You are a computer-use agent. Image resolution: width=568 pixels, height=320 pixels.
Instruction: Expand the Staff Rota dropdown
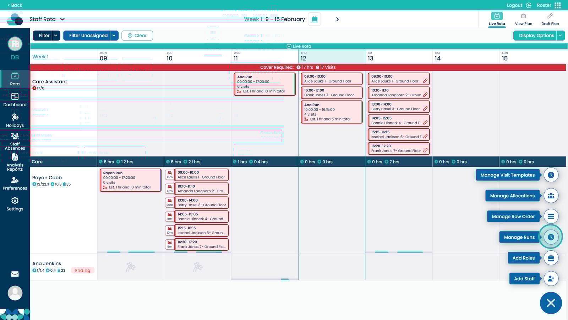point(62,19)
